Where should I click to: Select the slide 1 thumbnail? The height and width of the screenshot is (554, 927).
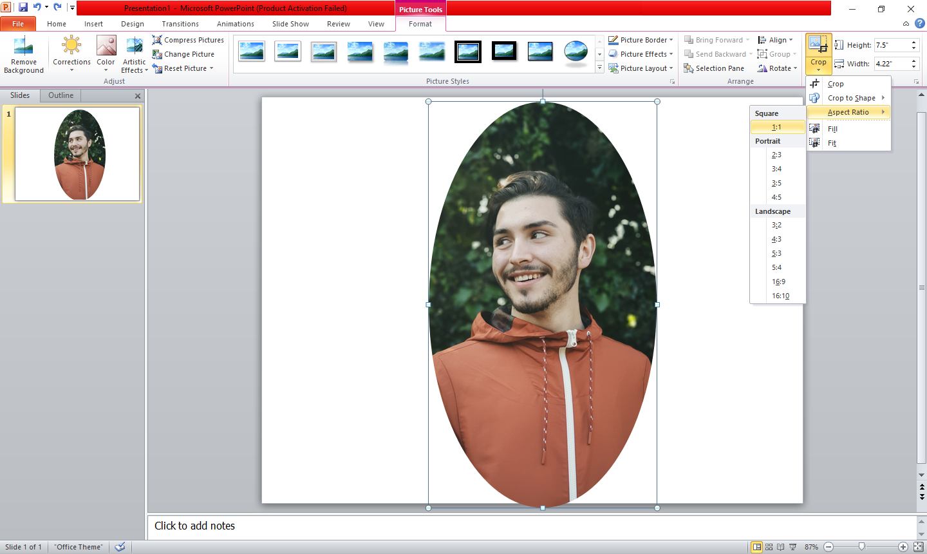click(x=77, y=154)
